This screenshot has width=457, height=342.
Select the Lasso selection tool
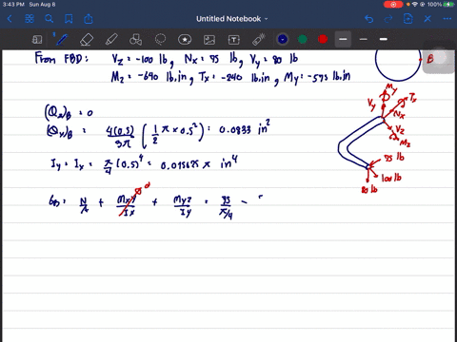pyautogui.click(x=160, y=40)
